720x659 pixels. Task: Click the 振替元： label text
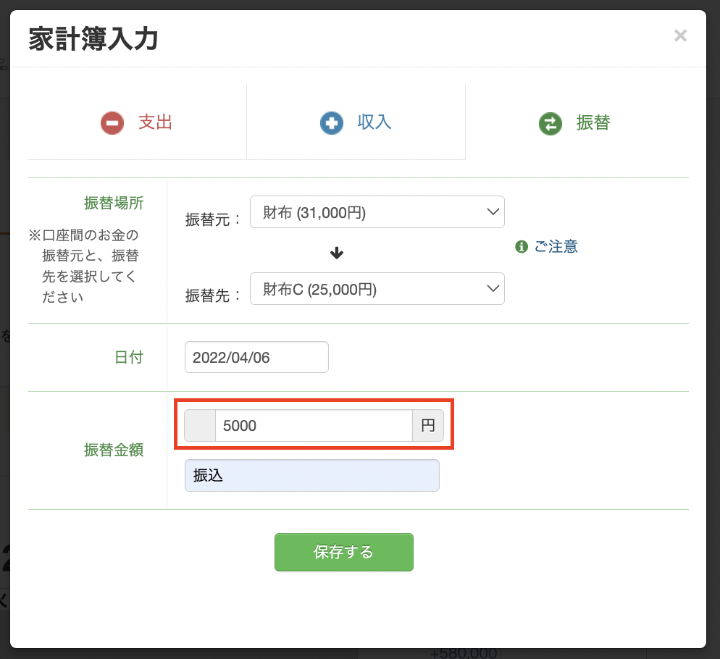coord(213,219)
